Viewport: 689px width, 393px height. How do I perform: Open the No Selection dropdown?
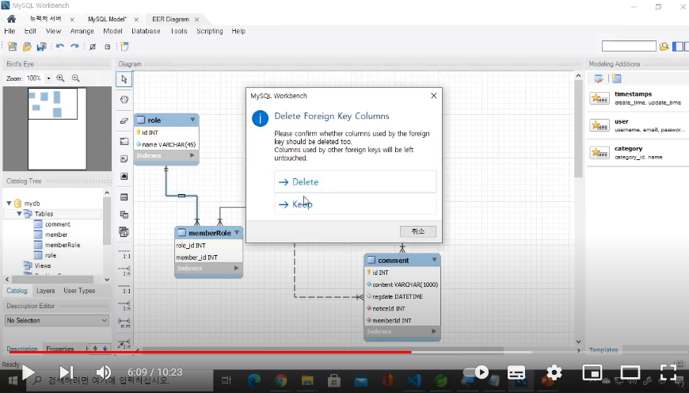pyautogui.click(x=57, y=320)
